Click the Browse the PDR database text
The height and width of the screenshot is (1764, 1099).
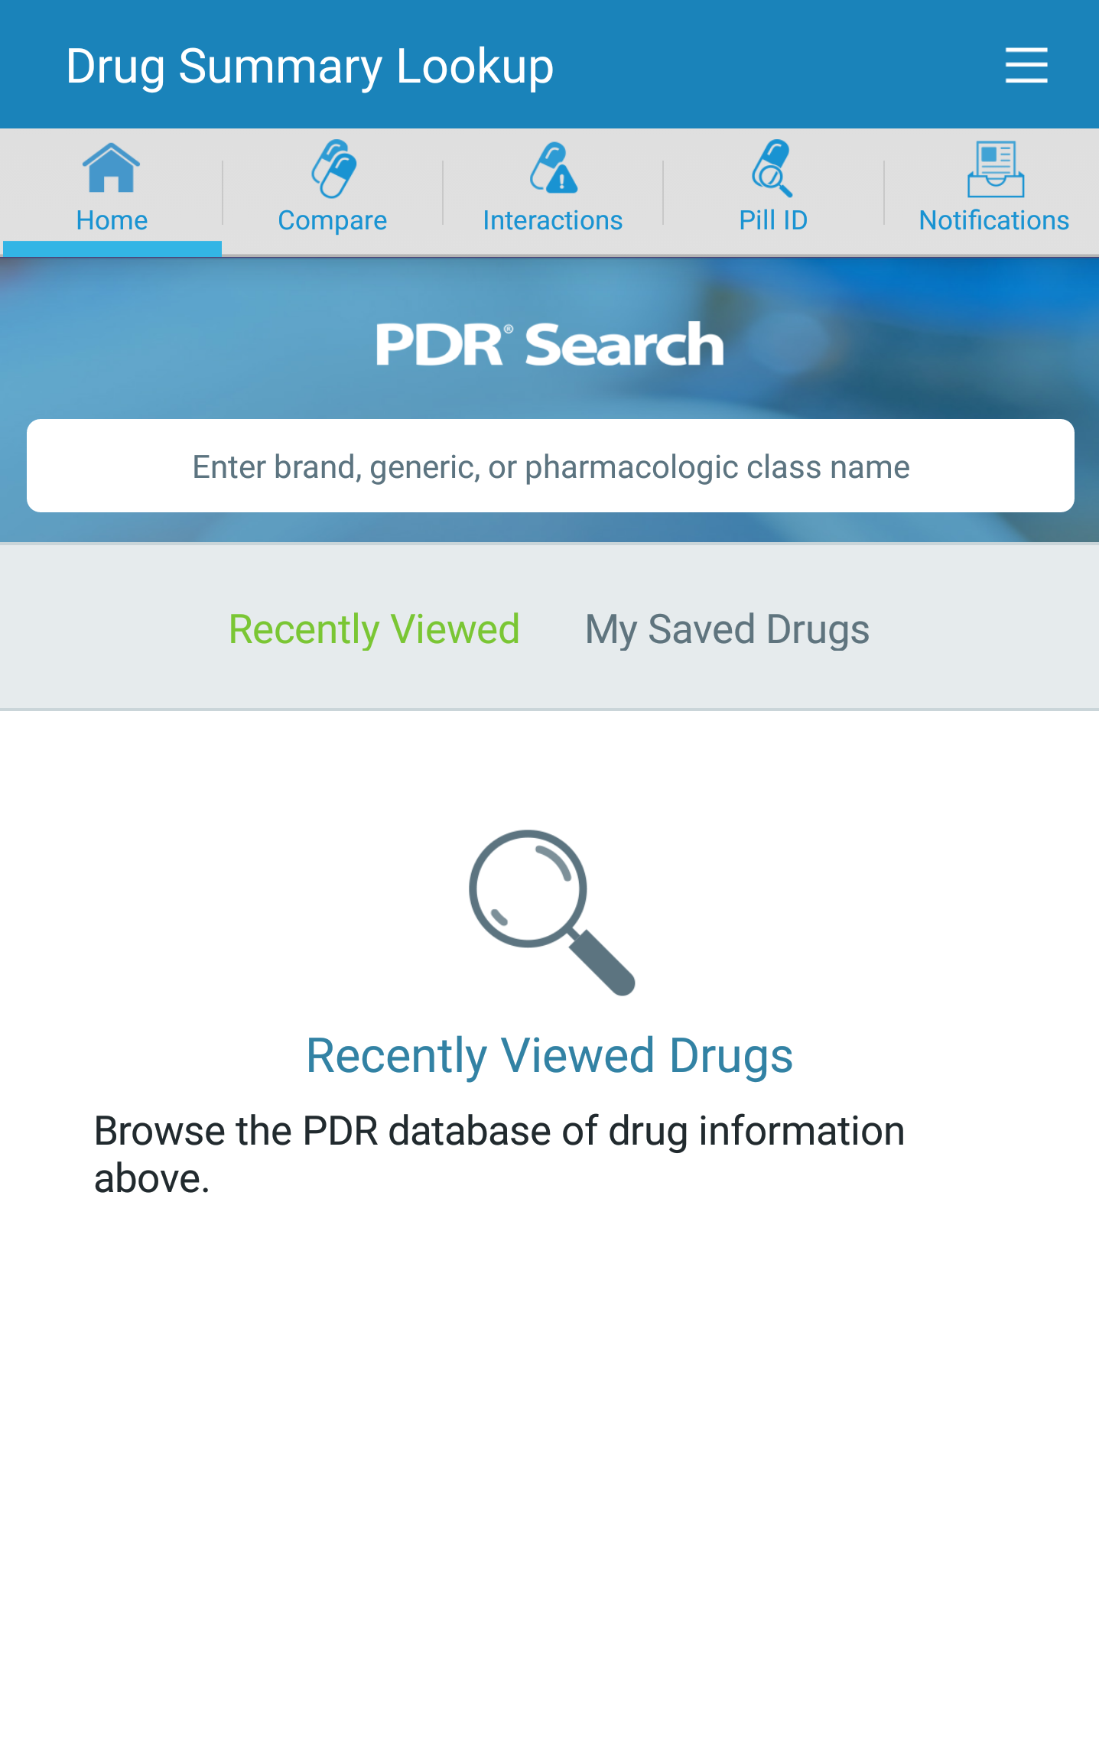499,1155
